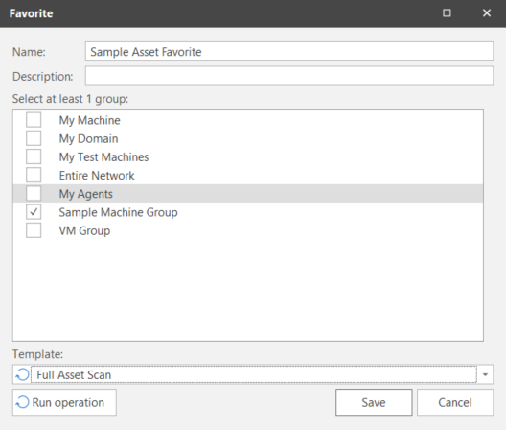Focus the Description text box
This screenshot has width=506, height=431.
point(289,76)
